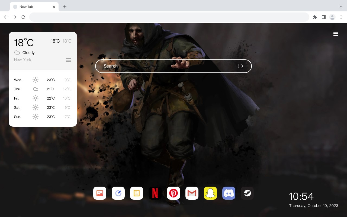Click Thursday's cloud weather icon

[x=36, y=89]
